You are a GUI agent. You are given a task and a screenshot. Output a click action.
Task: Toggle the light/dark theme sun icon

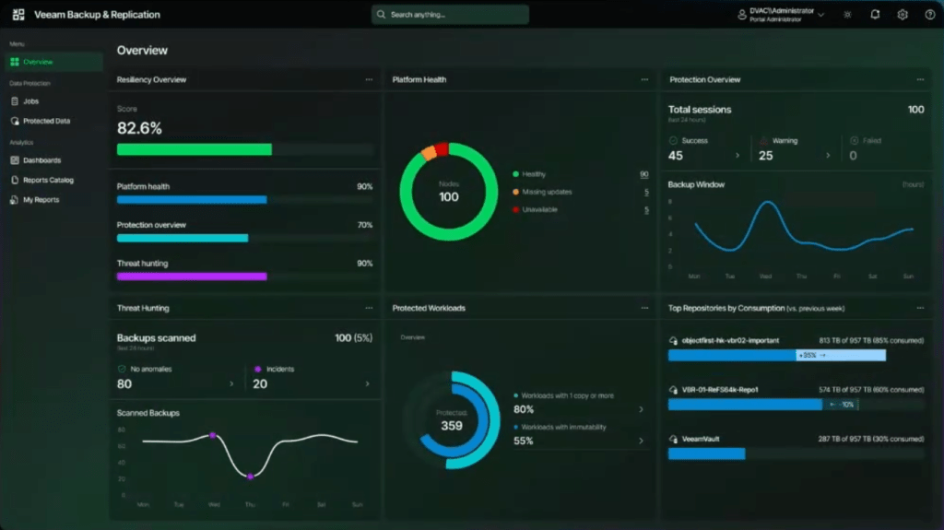(x=847, y=15)
